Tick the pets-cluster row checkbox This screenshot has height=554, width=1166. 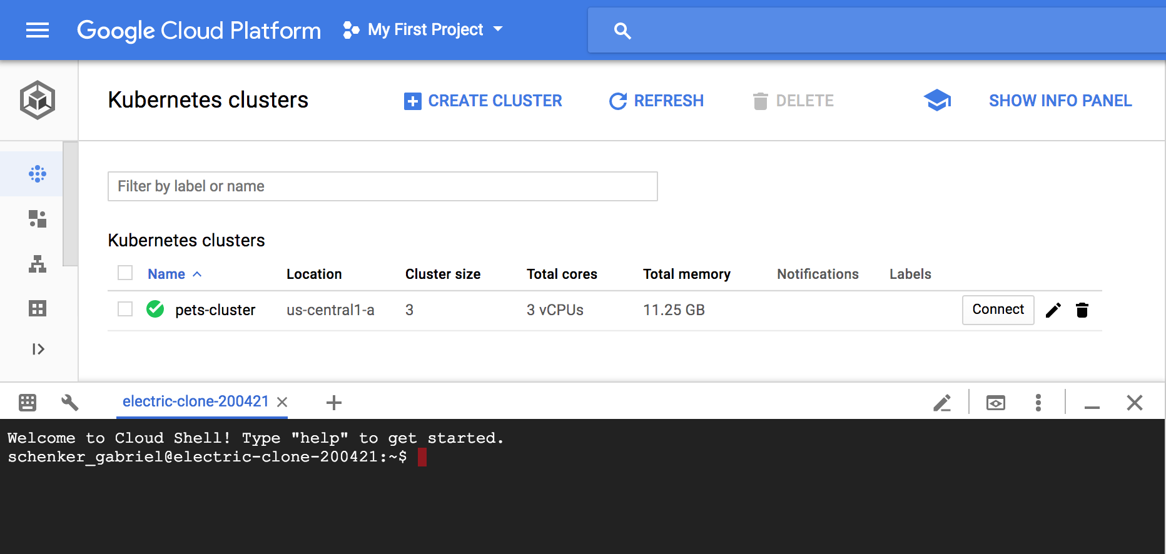click(x=125, y=310)
